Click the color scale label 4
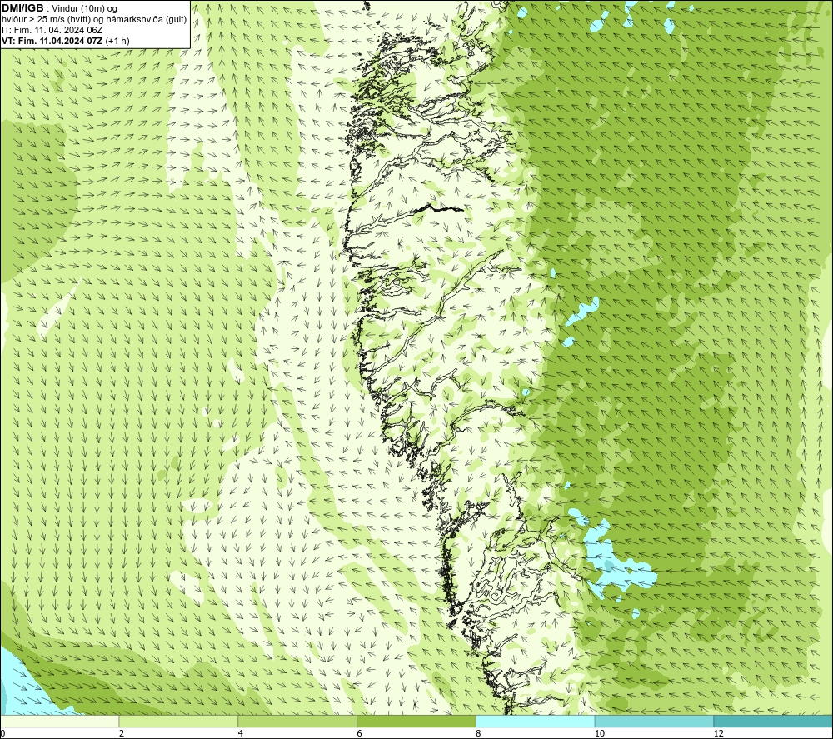Image resolution: width=833 pixels, height=739 pixels. click(x=241, y=733)
